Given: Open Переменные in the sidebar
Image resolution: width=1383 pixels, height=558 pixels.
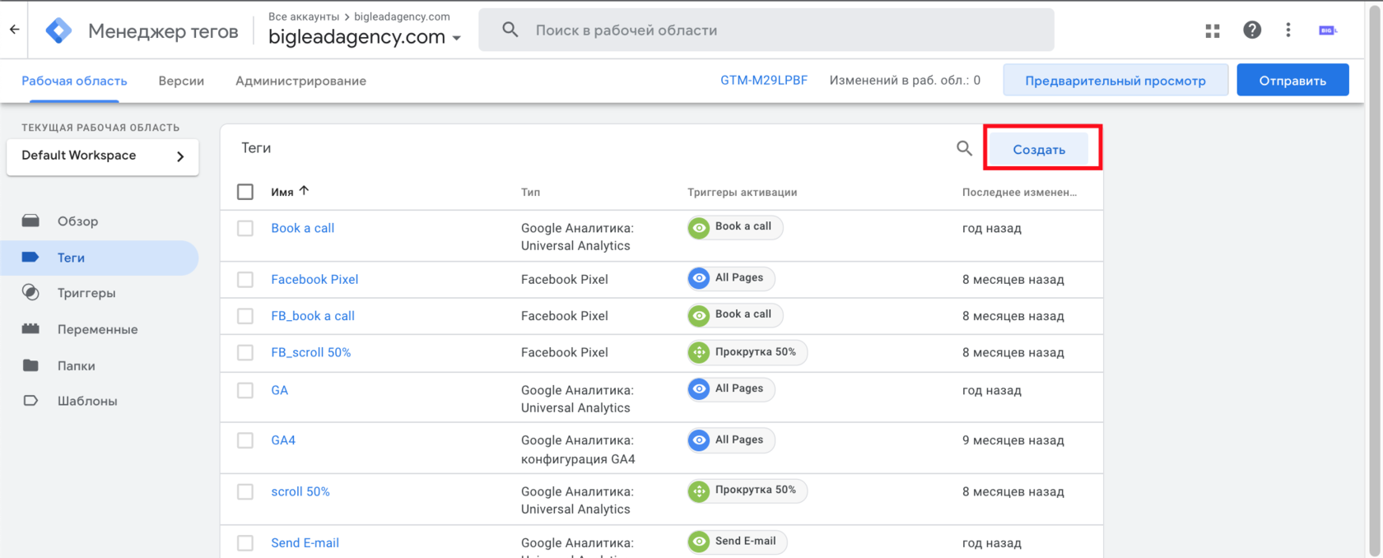Looking at the screenshot, I should pos(97,329).
